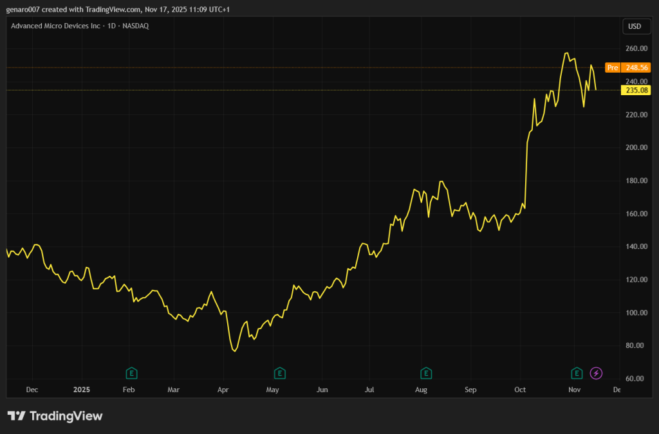Select the earnings marker near Aug
This screenshot has height=434, width=659.
pyautogui.click(x=425, y=373)
